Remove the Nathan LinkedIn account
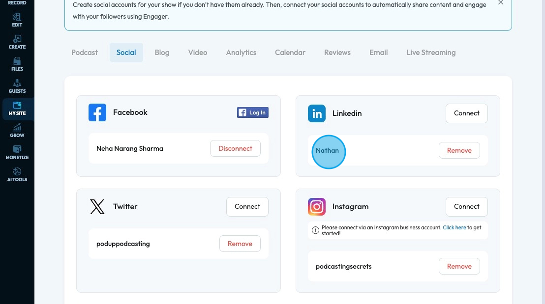Viewport: 545px width, 304px height. (459, 150)
